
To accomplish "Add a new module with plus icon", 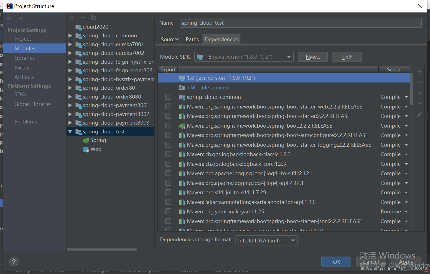I will (x=72, y=17).
